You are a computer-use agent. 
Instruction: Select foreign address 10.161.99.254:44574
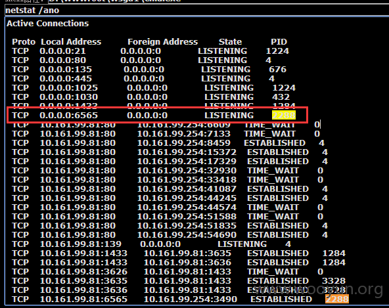click(x=187, y=207)
